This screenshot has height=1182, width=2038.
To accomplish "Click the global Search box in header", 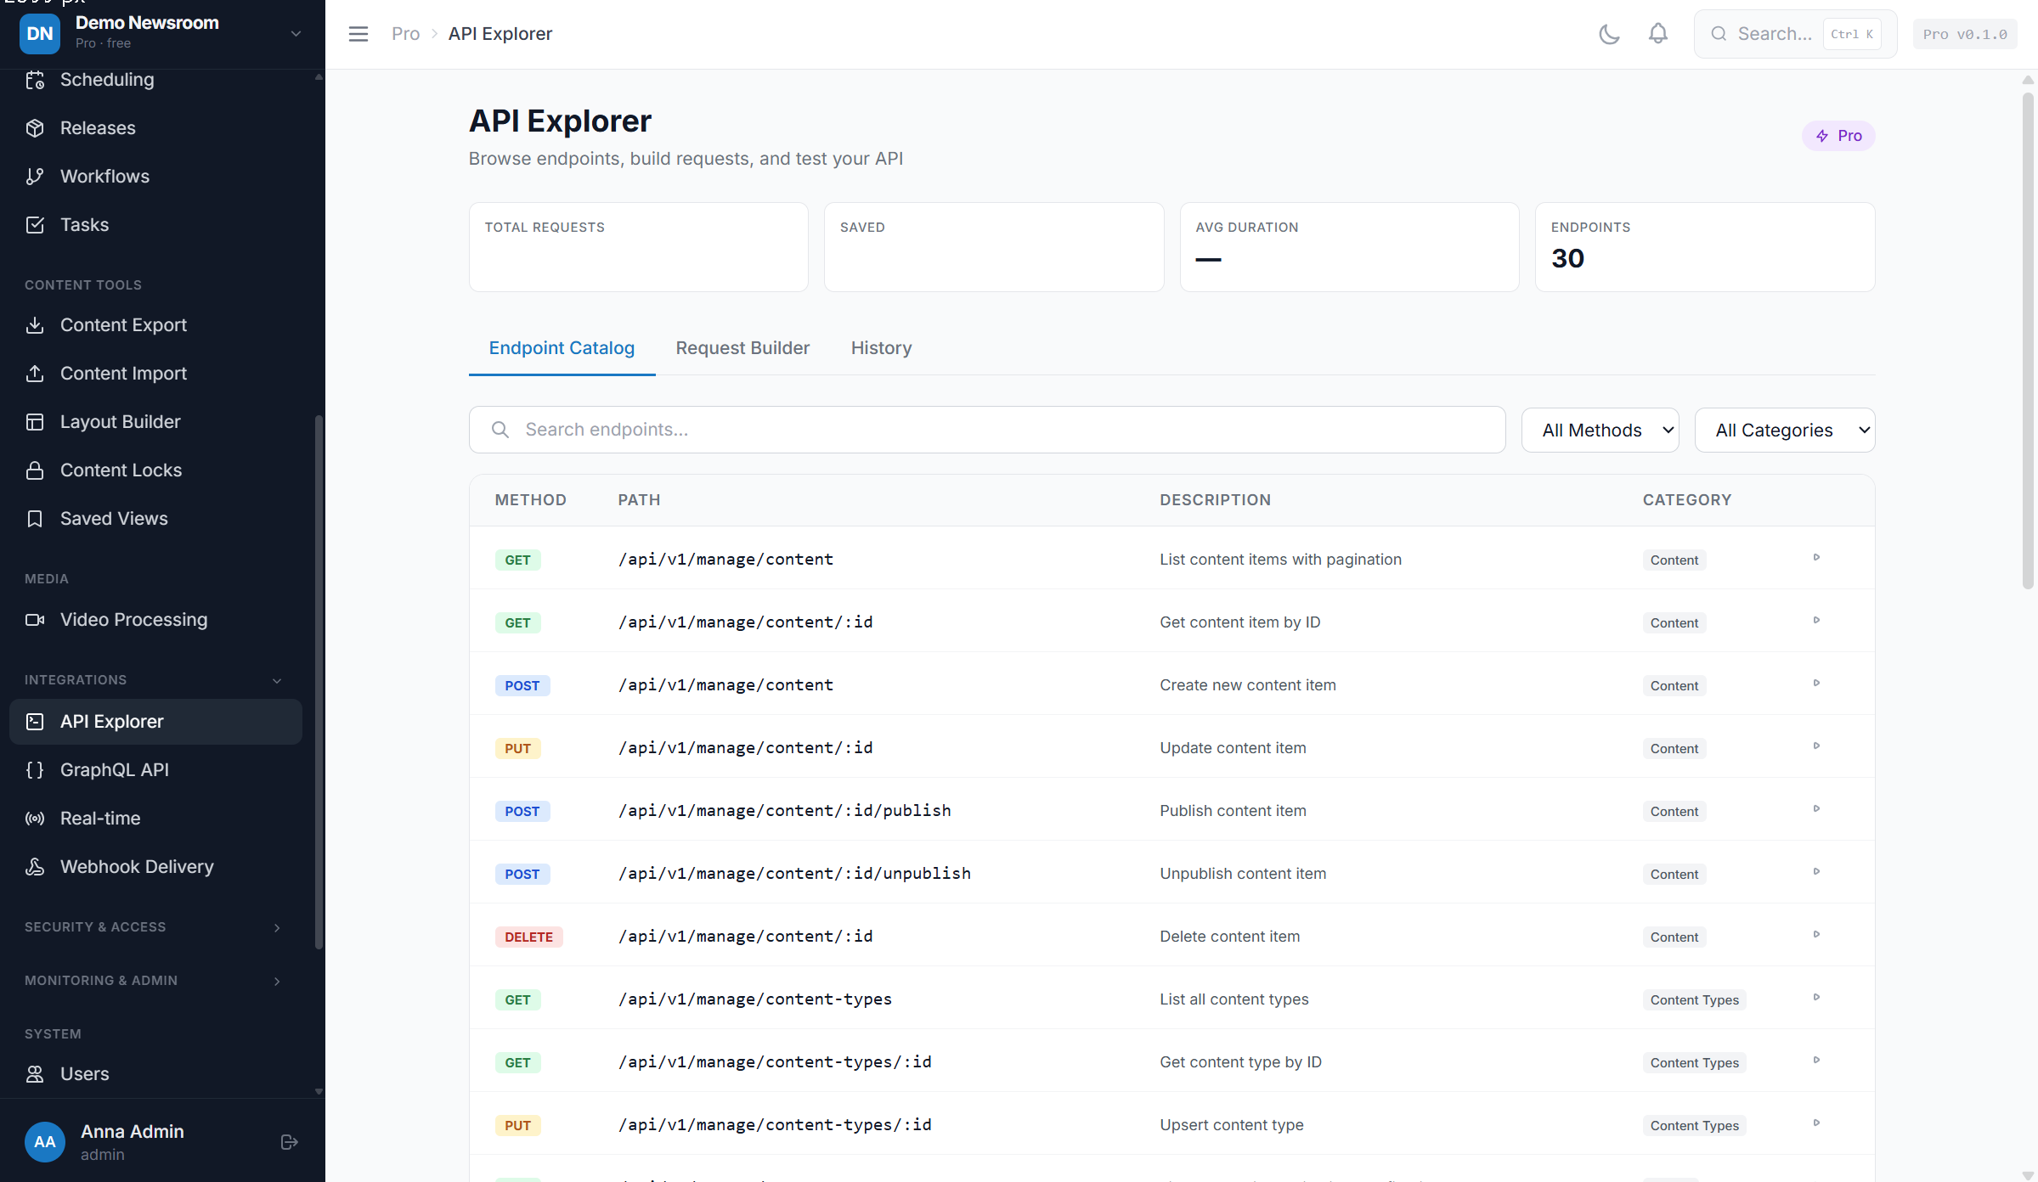I will (x=1795, y=34).
